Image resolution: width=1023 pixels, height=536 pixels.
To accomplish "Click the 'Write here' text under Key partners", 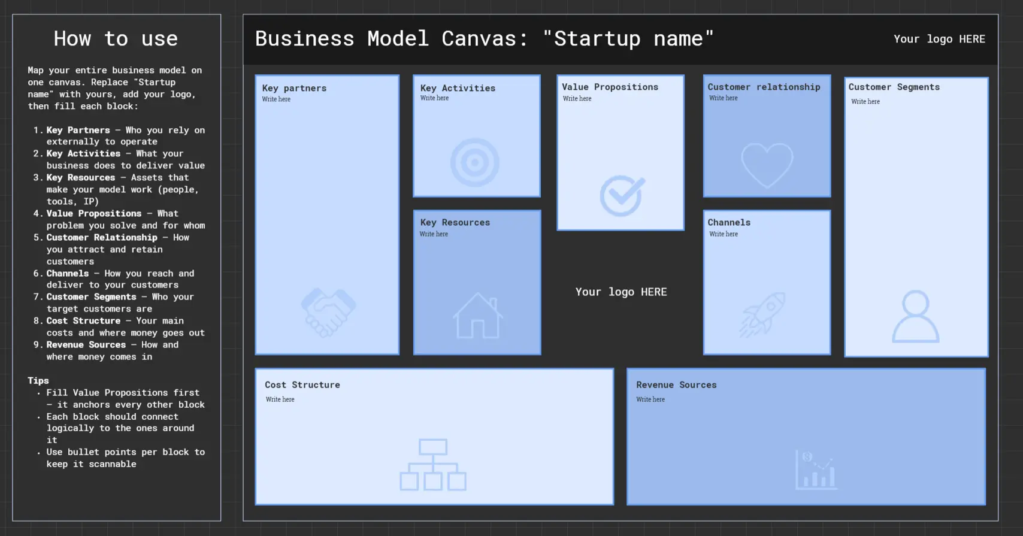I will [276, 99].
